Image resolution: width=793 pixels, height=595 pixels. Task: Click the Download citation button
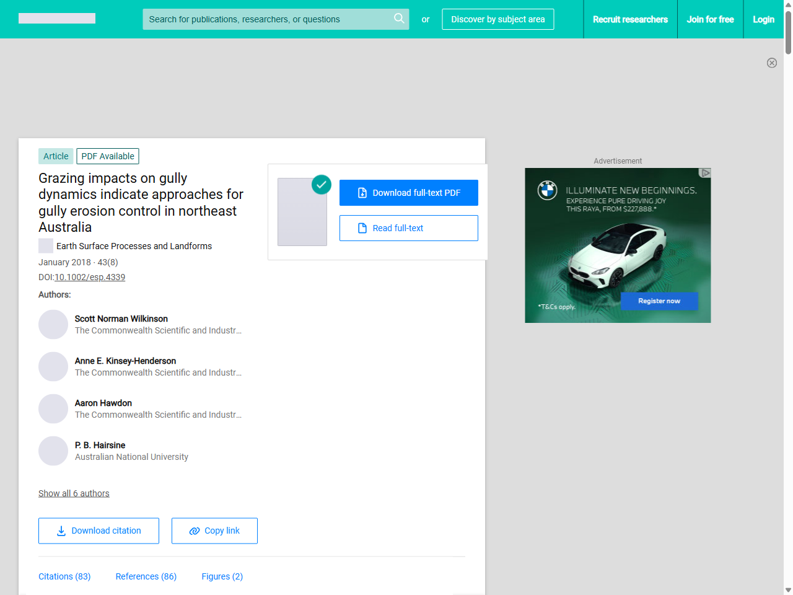[99, 531]
